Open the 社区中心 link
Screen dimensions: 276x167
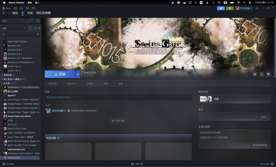72,83
